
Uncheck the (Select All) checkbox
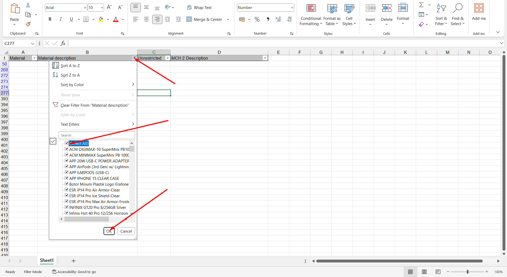click(x=67, y=143)
